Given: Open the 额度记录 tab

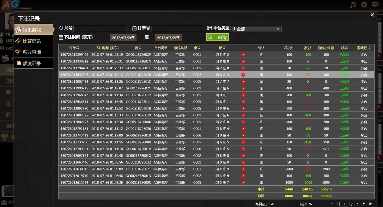Looking at the screenshot, I should (x=32, y=63).
